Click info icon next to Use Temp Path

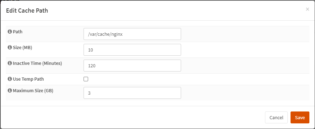[x=9, y=79]
